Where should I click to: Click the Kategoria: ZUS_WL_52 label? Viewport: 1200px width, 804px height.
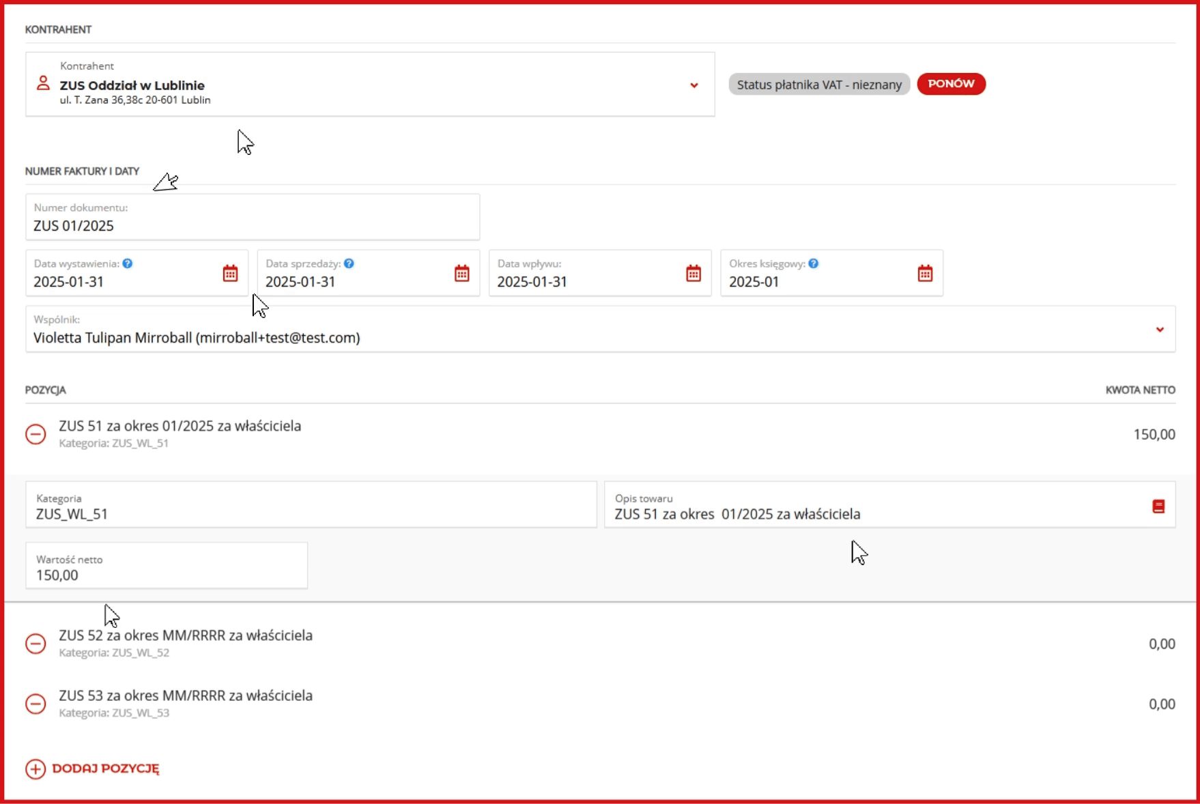click(x=114, y=653)
